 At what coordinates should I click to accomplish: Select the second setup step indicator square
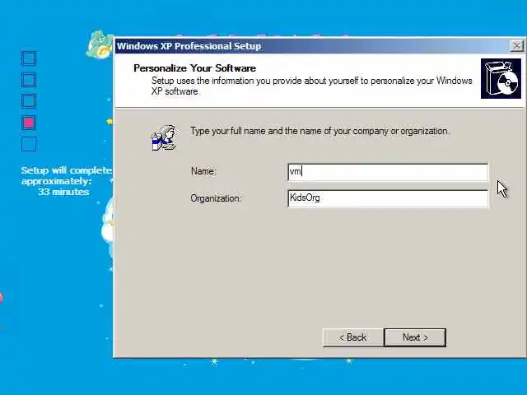coord(29,80)
